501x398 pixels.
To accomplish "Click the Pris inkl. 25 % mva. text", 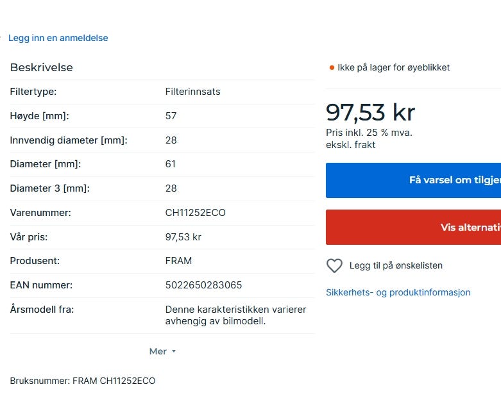I will click(x=369, y=133).
